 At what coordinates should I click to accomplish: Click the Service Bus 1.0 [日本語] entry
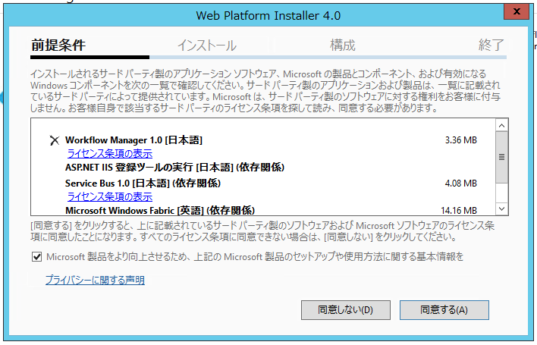click(143, 183)
